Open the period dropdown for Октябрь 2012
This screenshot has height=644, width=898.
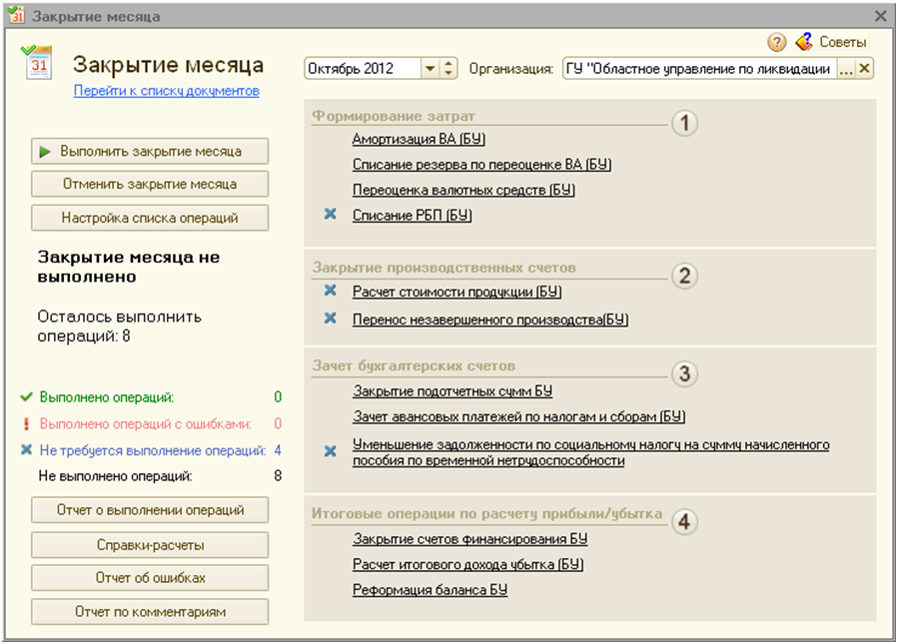(x=430, y=69)
